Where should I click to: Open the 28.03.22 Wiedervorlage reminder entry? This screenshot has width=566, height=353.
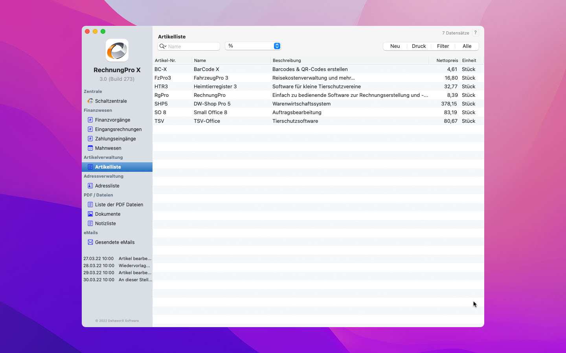117,266
